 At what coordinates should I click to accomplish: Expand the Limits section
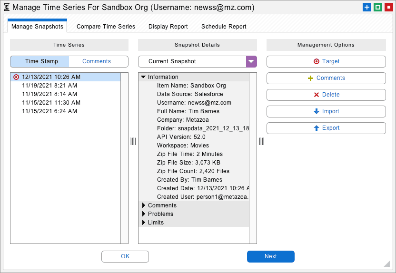point(143,223)
